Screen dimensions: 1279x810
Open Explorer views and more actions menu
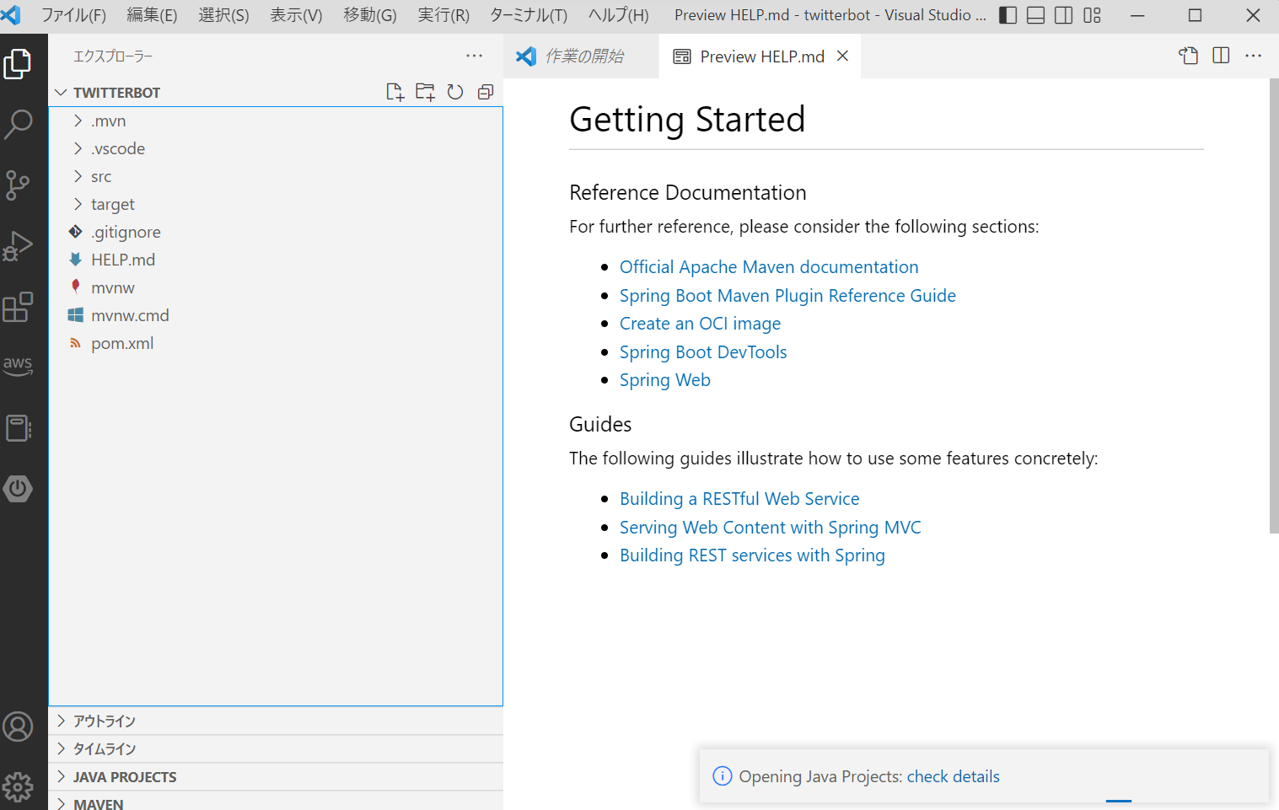click(x=475, y=56)
